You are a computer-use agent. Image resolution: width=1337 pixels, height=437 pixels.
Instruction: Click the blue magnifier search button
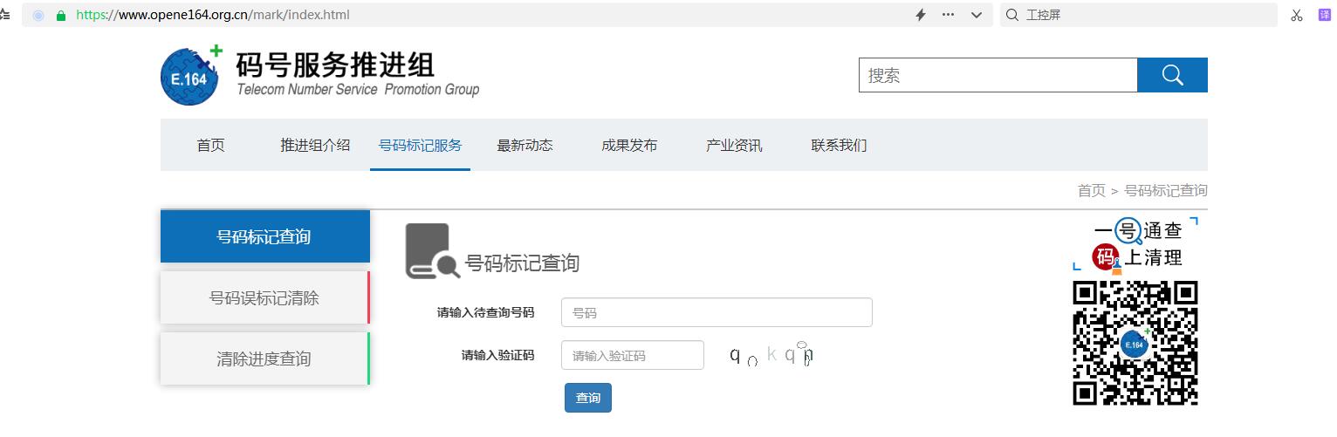[1172, 76]
